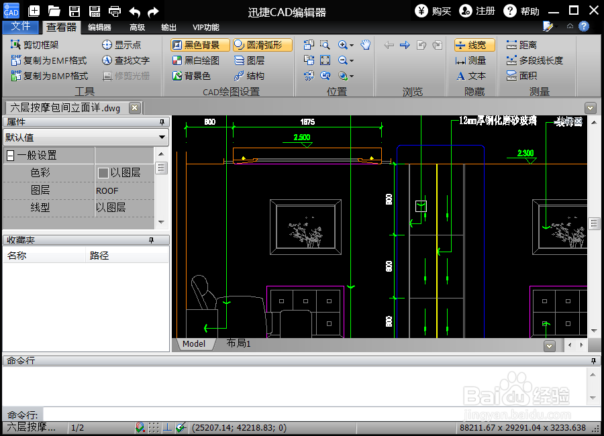Open Zoom Out dropdown arrow
This screenshot has width=604, height=436.
351,61
